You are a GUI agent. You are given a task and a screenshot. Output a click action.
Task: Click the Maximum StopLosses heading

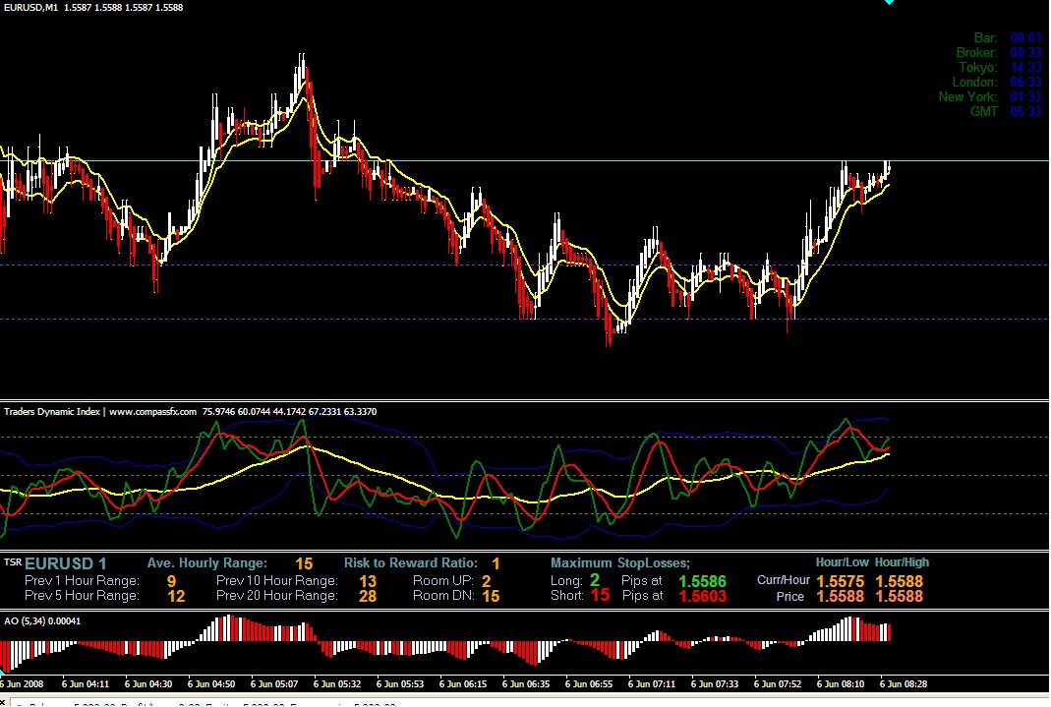coord(620,562)
